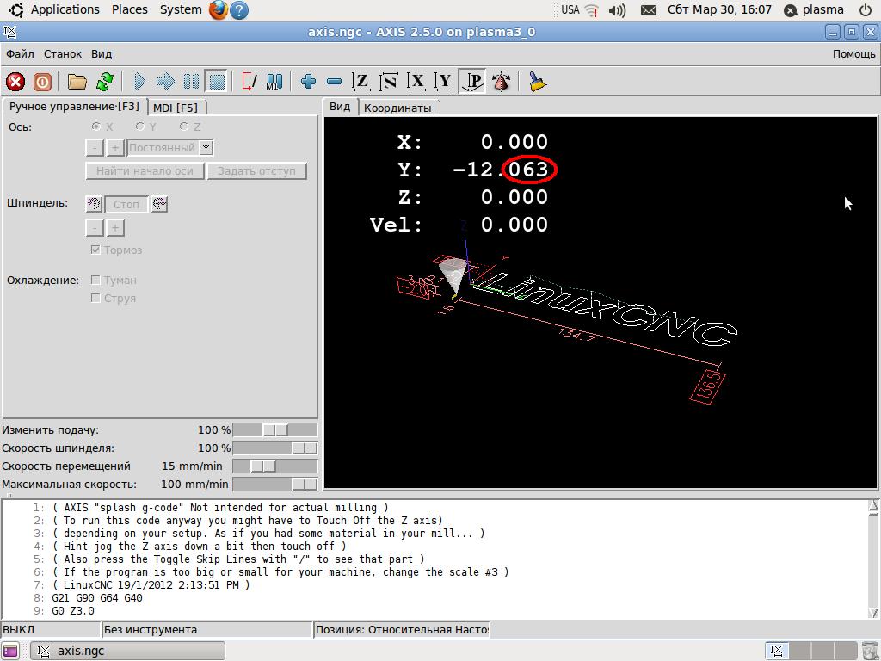The height and width of the screenshot is (661, 881).
Task: Open the Файл menu
Action: coord(21,54)
